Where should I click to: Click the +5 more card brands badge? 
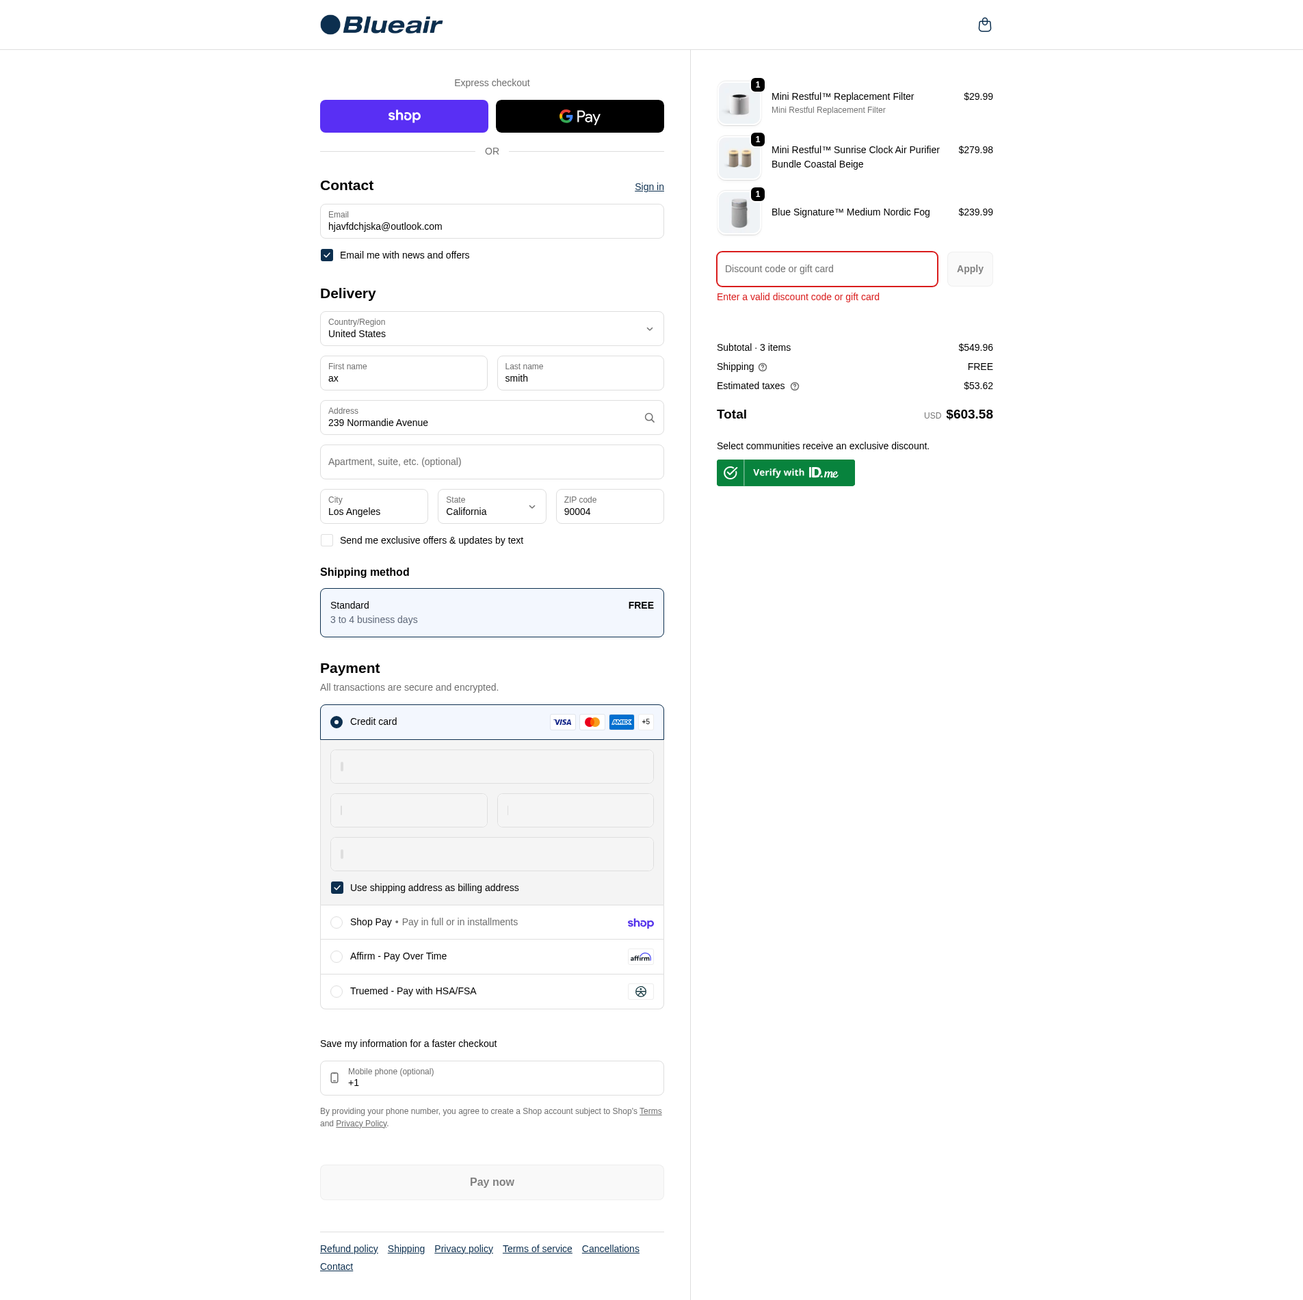646,722
